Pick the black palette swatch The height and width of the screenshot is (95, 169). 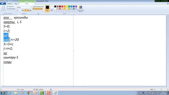pos(55,6)
